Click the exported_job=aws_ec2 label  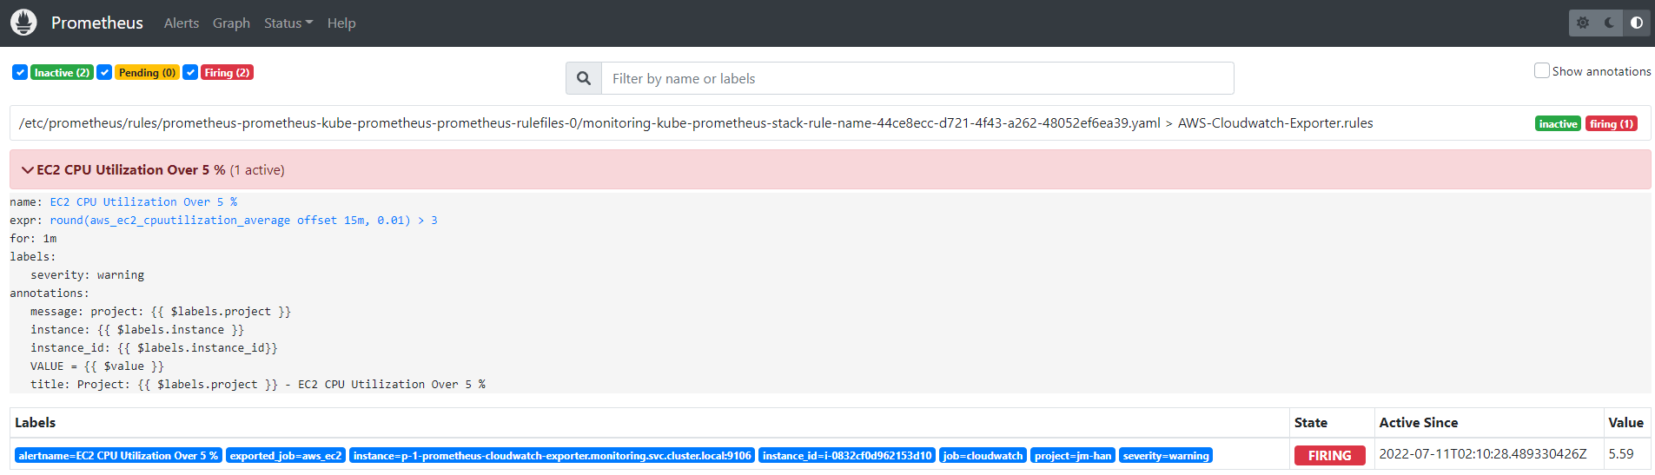click(x=286, y=455)
